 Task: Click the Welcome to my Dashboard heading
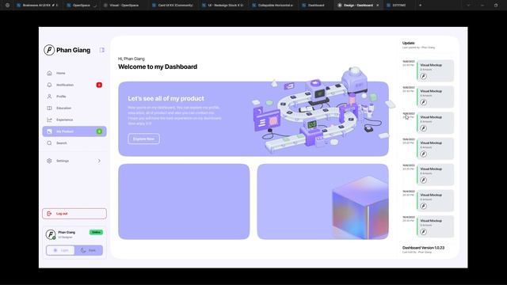tap(158, 66)
